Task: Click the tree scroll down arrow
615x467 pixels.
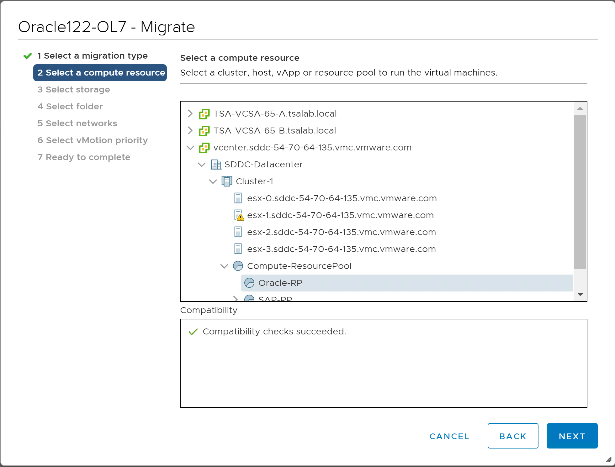Action: click(x=580, y=294)
